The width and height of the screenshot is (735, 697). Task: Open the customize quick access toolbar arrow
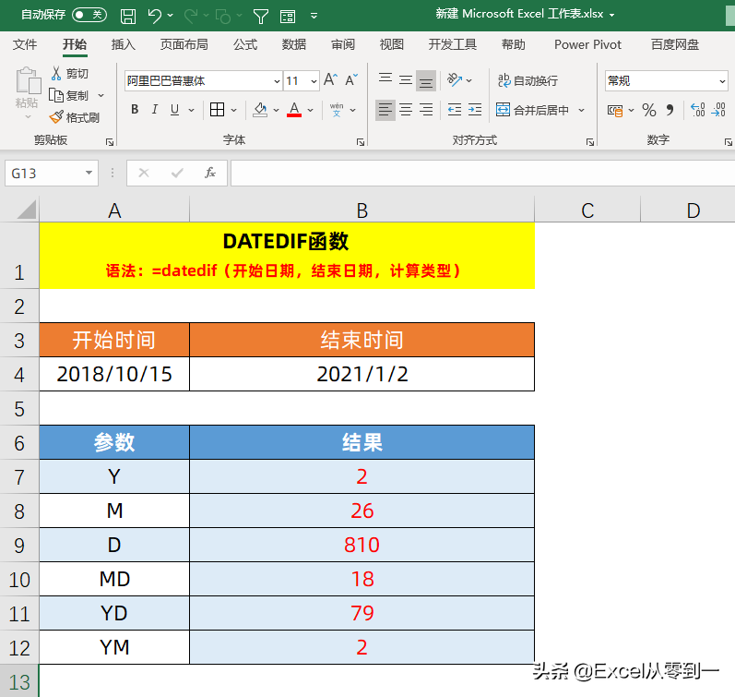pos(314,17)
